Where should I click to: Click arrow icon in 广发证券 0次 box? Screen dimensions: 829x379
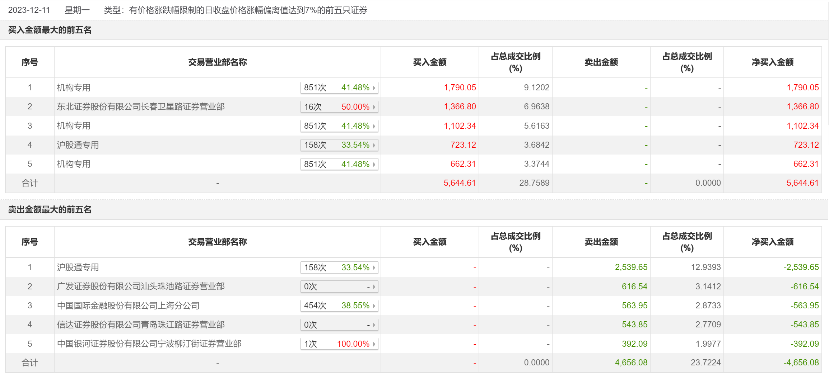pos(374,286)
